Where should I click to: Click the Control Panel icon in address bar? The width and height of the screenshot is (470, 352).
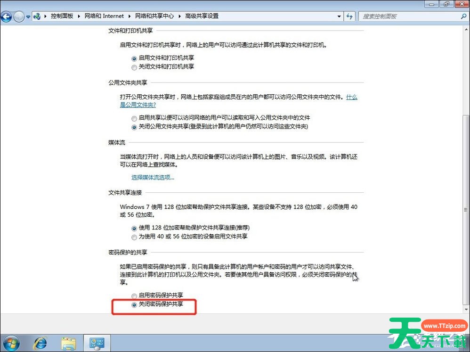(x=37, y=16)
